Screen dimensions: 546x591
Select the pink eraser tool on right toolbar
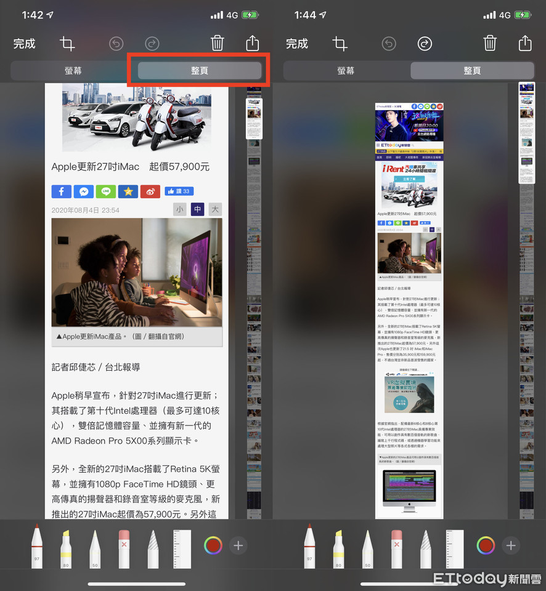[x=397, y=547]
